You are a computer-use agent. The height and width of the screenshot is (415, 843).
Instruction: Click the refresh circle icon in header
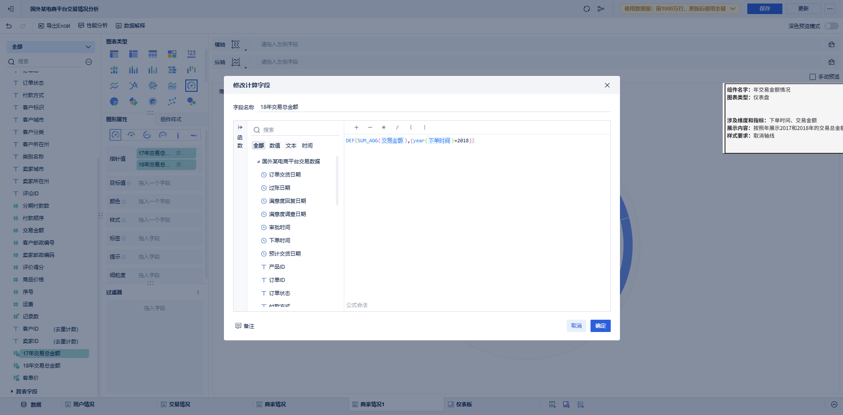(587, 9)
